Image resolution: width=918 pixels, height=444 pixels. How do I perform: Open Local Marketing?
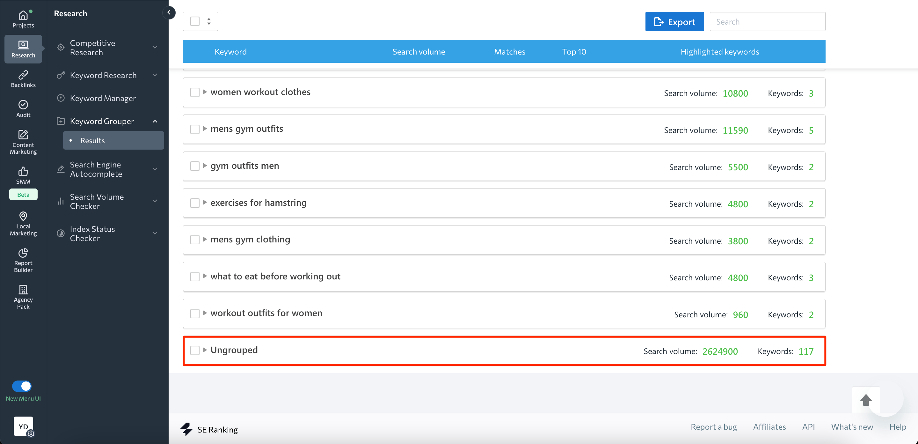point(23,223)
